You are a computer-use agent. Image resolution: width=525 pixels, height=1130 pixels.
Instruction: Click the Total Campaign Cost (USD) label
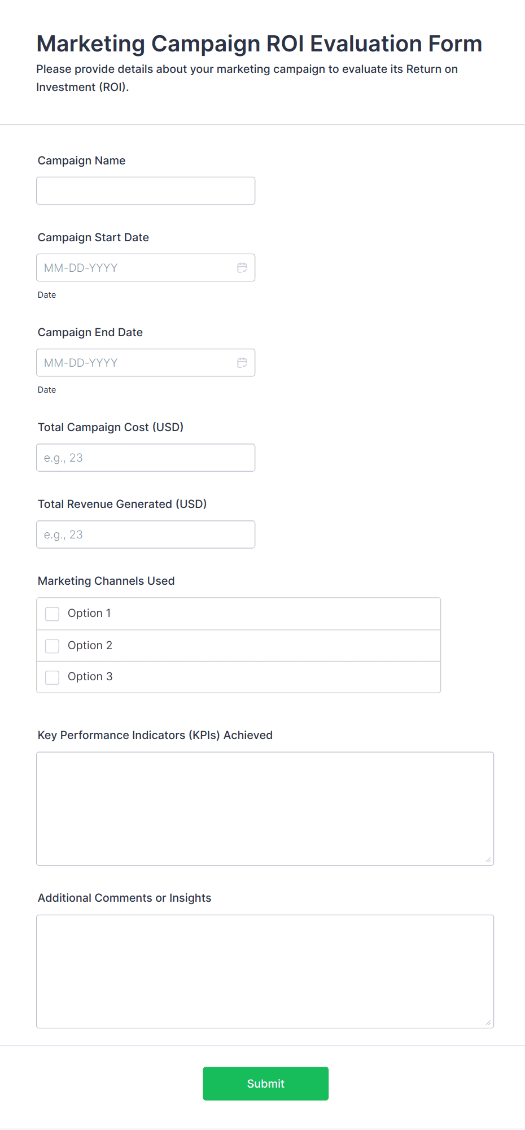[x=111, y=427]
